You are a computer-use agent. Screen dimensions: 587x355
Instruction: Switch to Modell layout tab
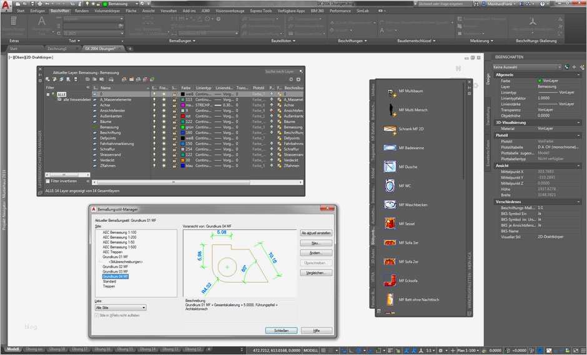point(12,349)
